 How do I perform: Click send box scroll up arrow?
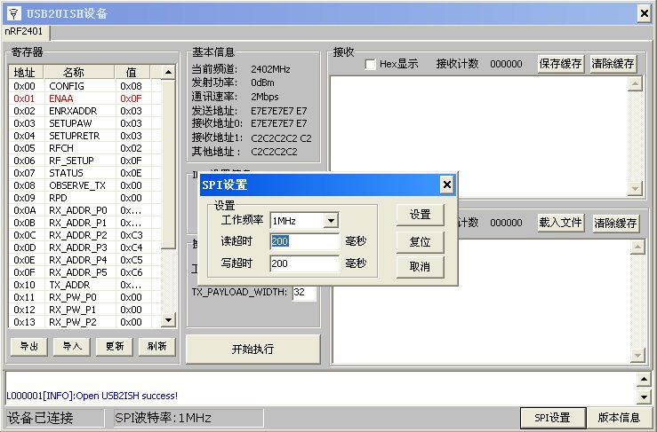[x=637, y=247]
